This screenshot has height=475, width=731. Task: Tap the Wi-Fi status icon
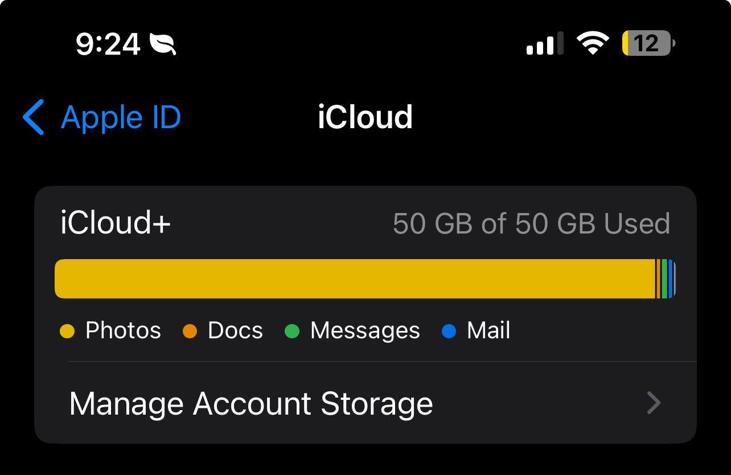tap(592, 44)
